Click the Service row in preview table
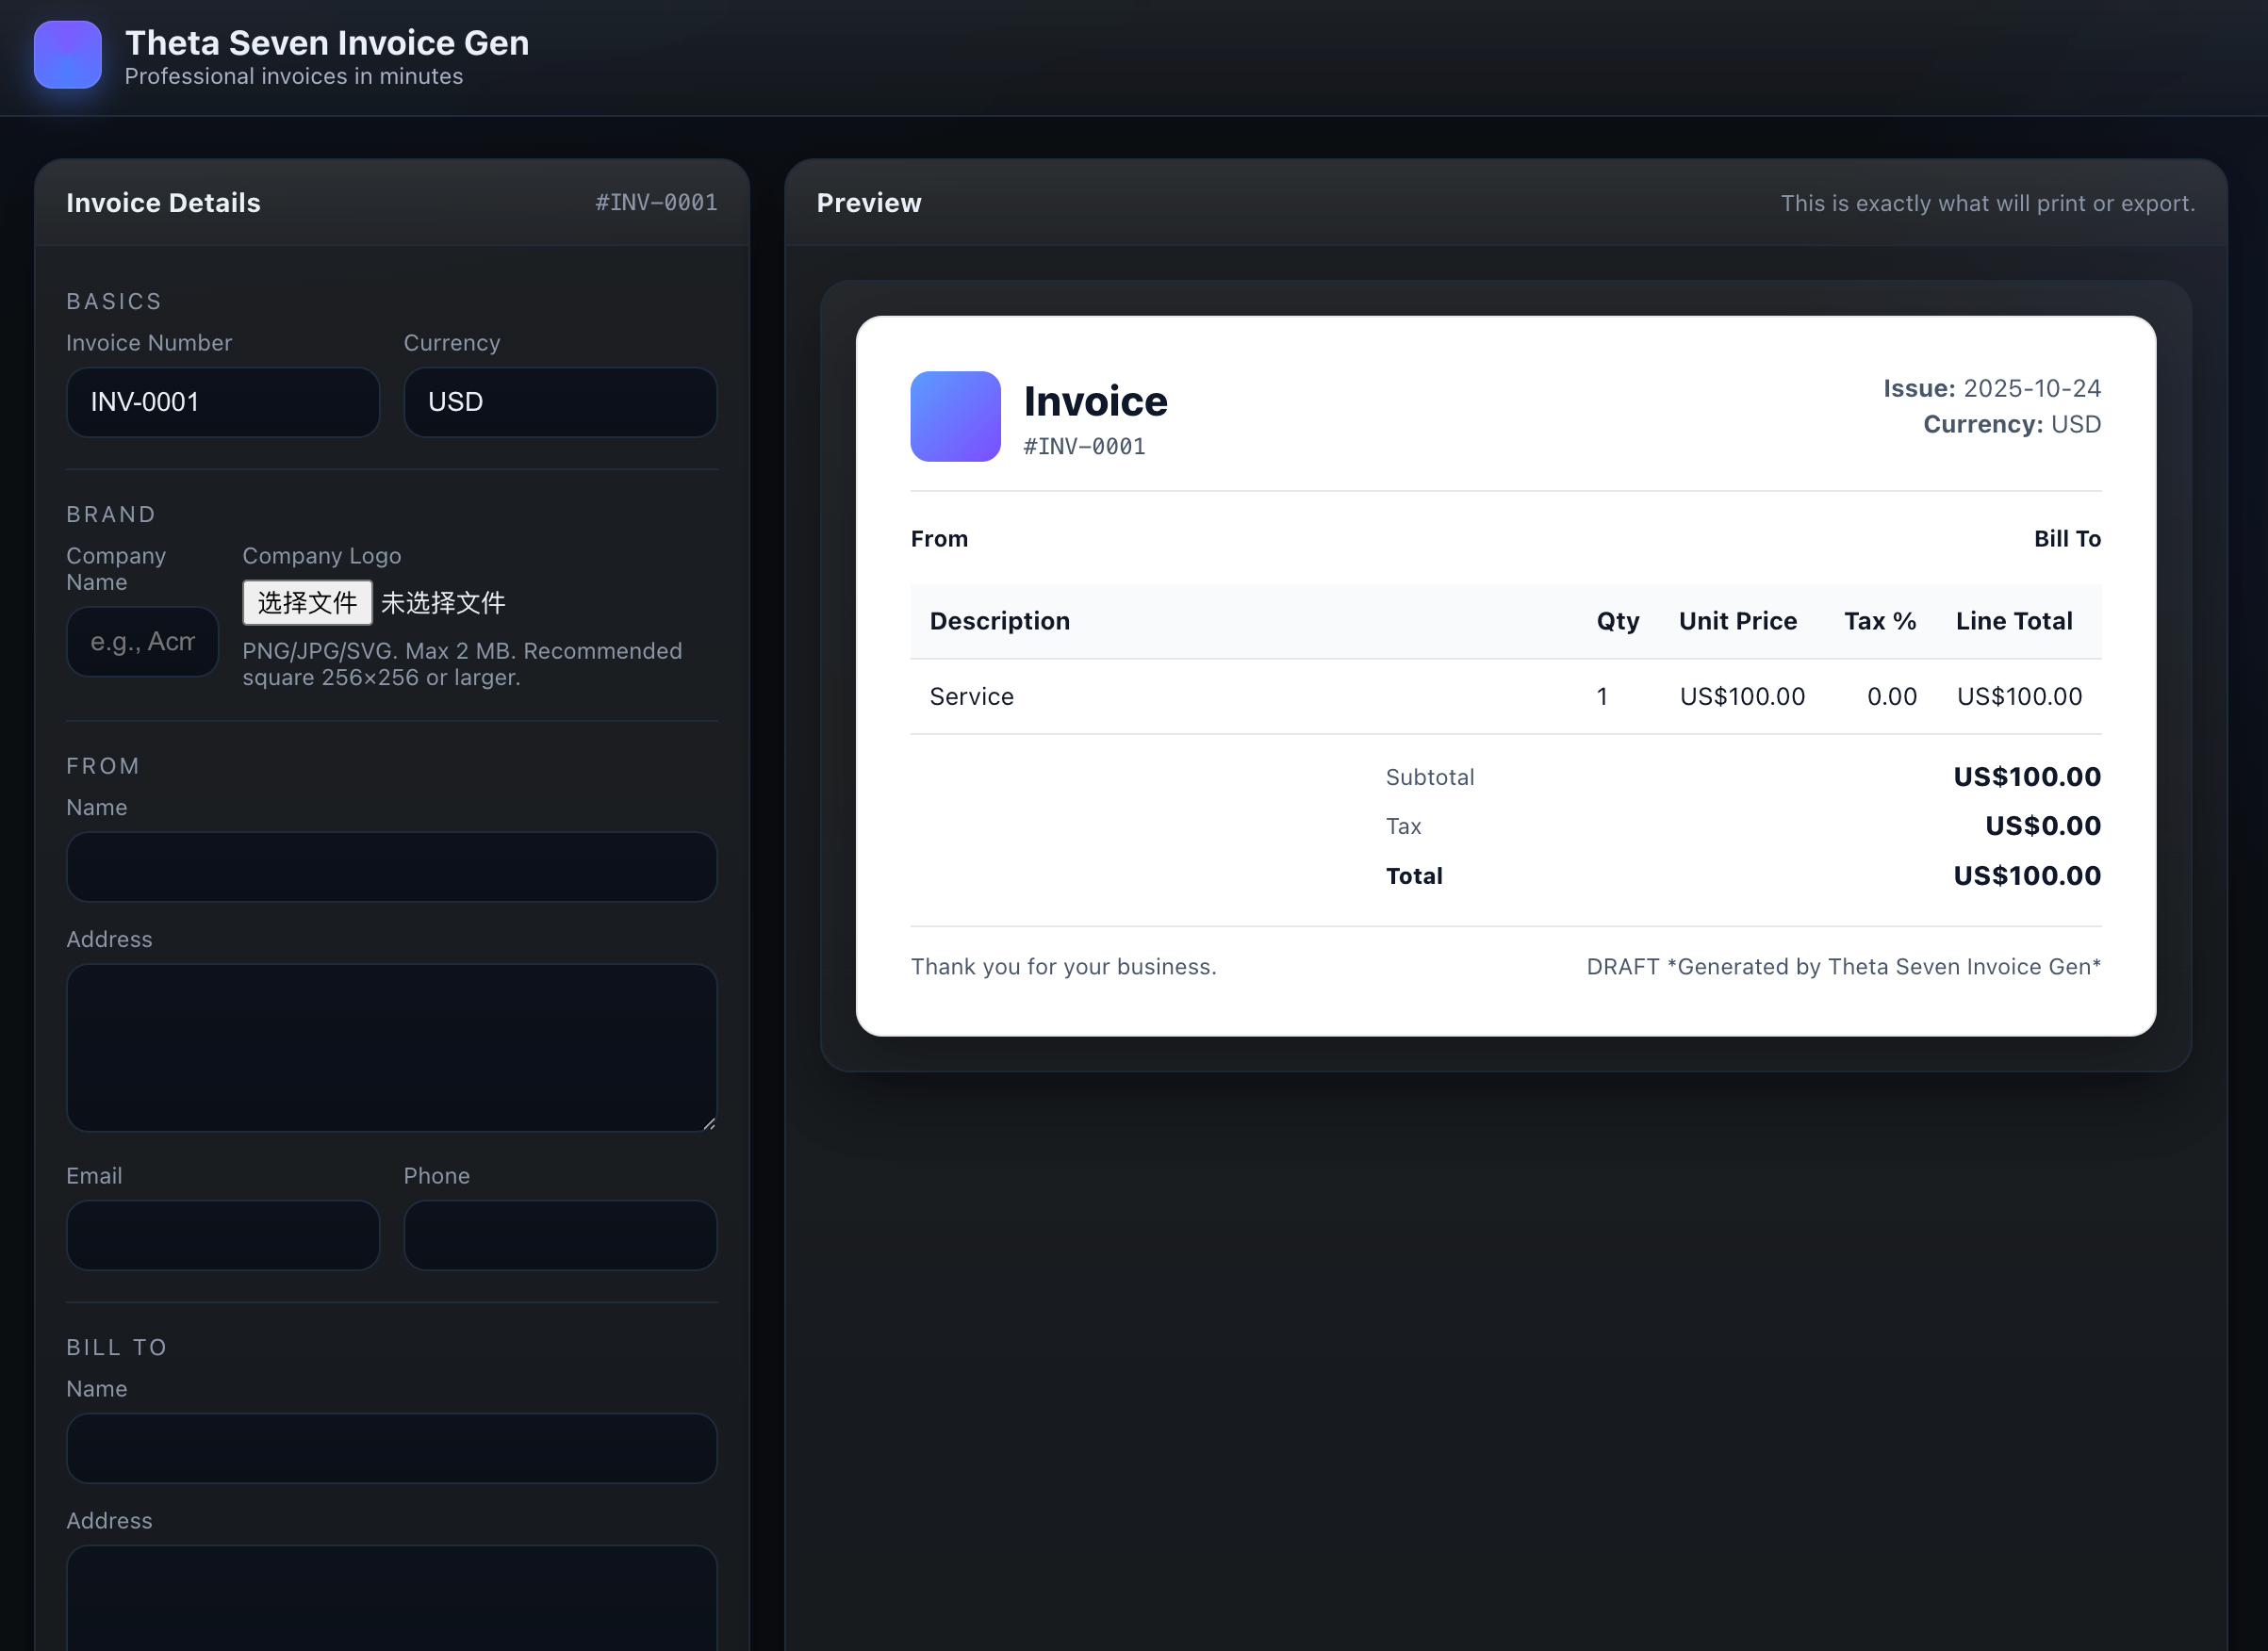 [971, 696]
